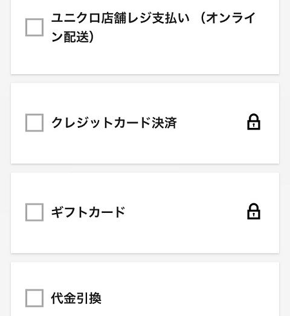Viewport: 290px width, 316px height.
Task: Click empty space right of 代金引換 label
Action: pos(190,298)
